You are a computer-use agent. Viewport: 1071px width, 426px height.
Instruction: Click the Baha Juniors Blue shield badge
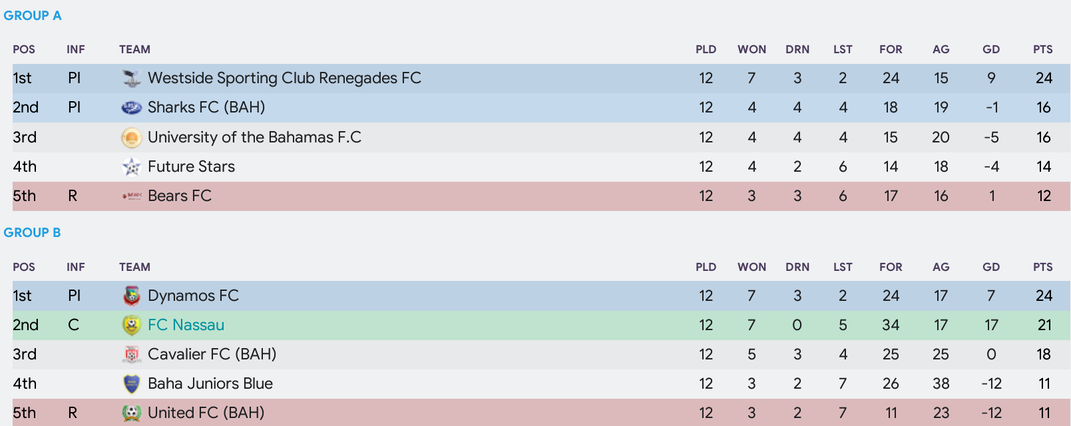(x=132, y=384)
